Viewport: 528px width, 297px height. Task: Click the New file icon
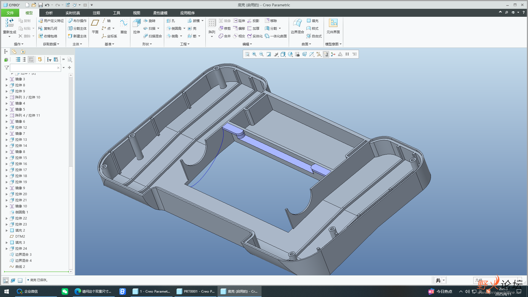pyautogui.click(x=27, y=5)
